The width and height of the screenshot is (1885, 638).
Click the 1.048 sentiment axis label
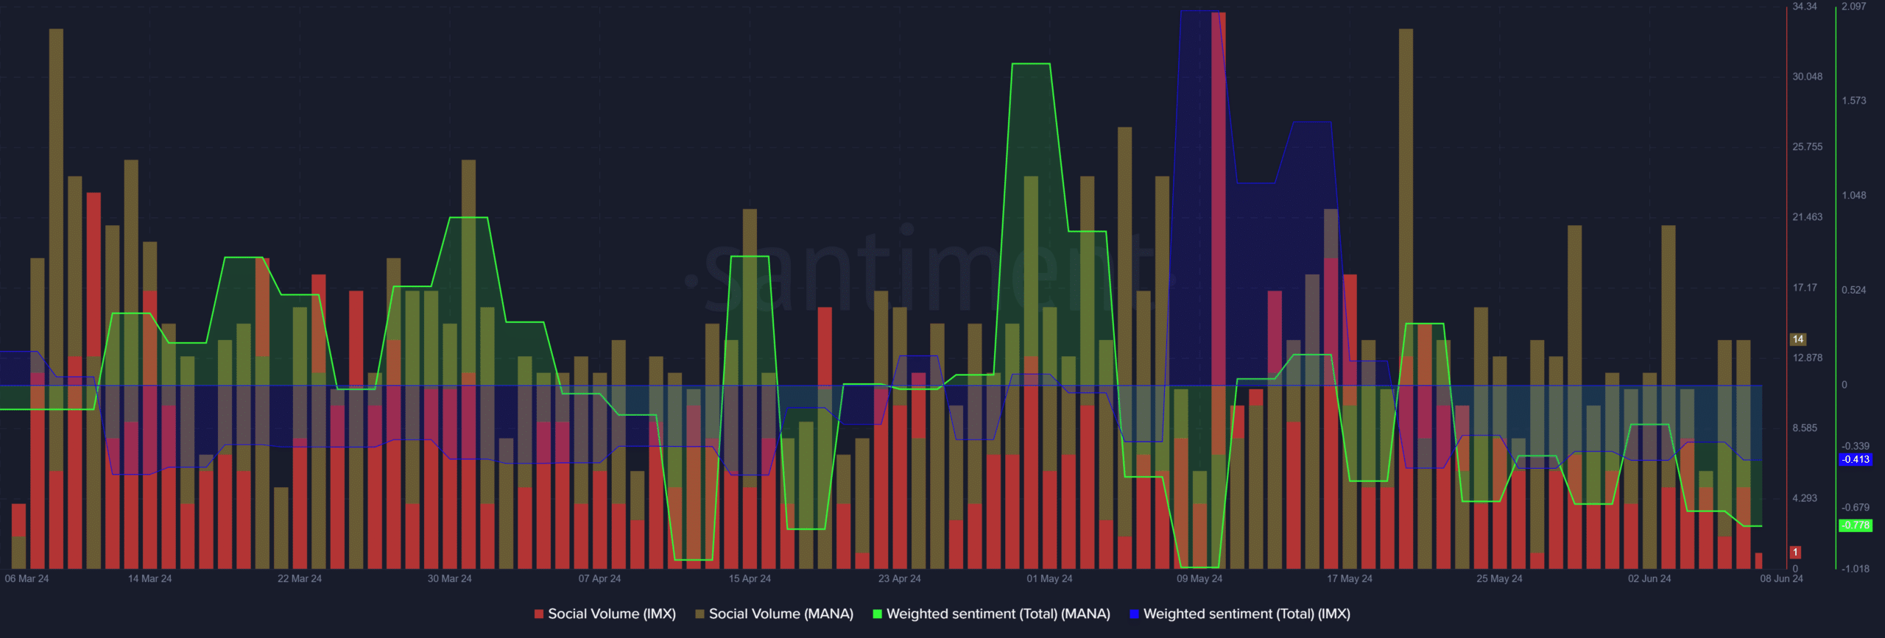(1854, 196)
